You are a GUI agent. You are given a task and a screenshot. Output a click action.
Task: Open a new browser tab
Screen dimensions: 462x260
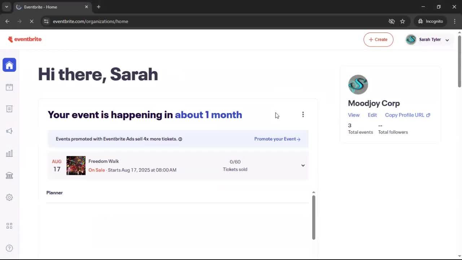click(99, 7)
